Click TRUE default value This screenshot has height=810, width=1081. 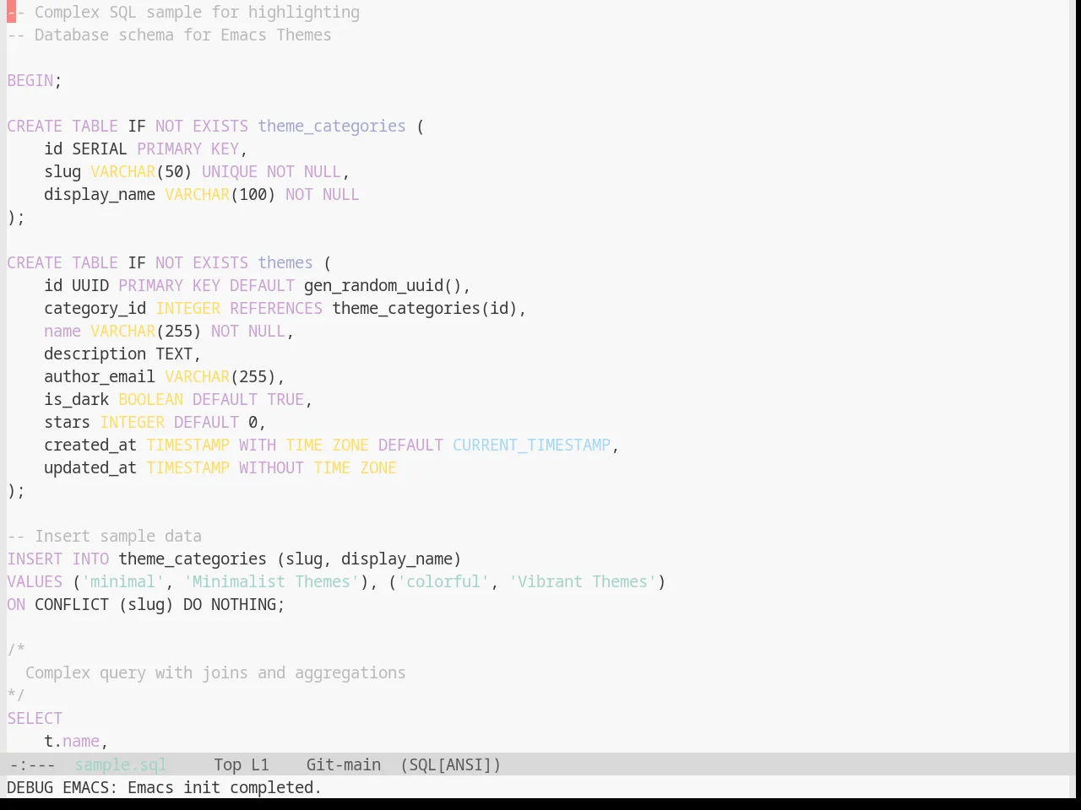285,399
